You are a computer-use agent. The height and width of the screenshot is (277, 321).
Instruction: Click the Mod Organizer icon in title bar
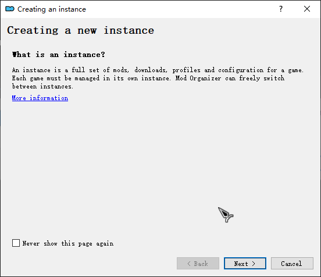click(10, 9)
